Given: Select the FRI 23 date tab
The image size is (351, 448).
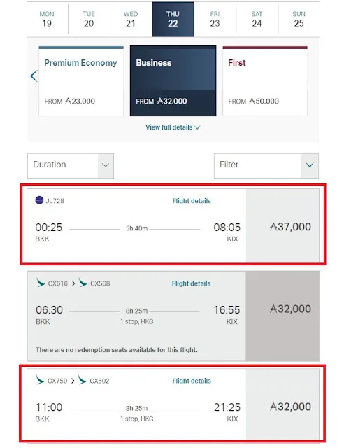Looking at the screenshot, I should click(215, 20).
